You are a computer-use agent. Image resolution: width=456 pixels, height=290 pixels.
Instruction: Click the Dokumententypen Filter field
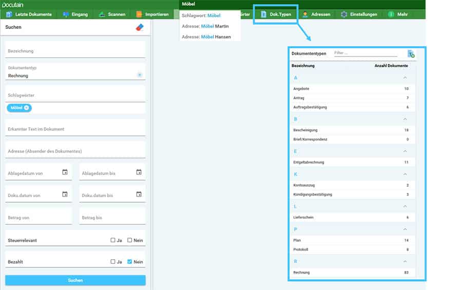366,53
